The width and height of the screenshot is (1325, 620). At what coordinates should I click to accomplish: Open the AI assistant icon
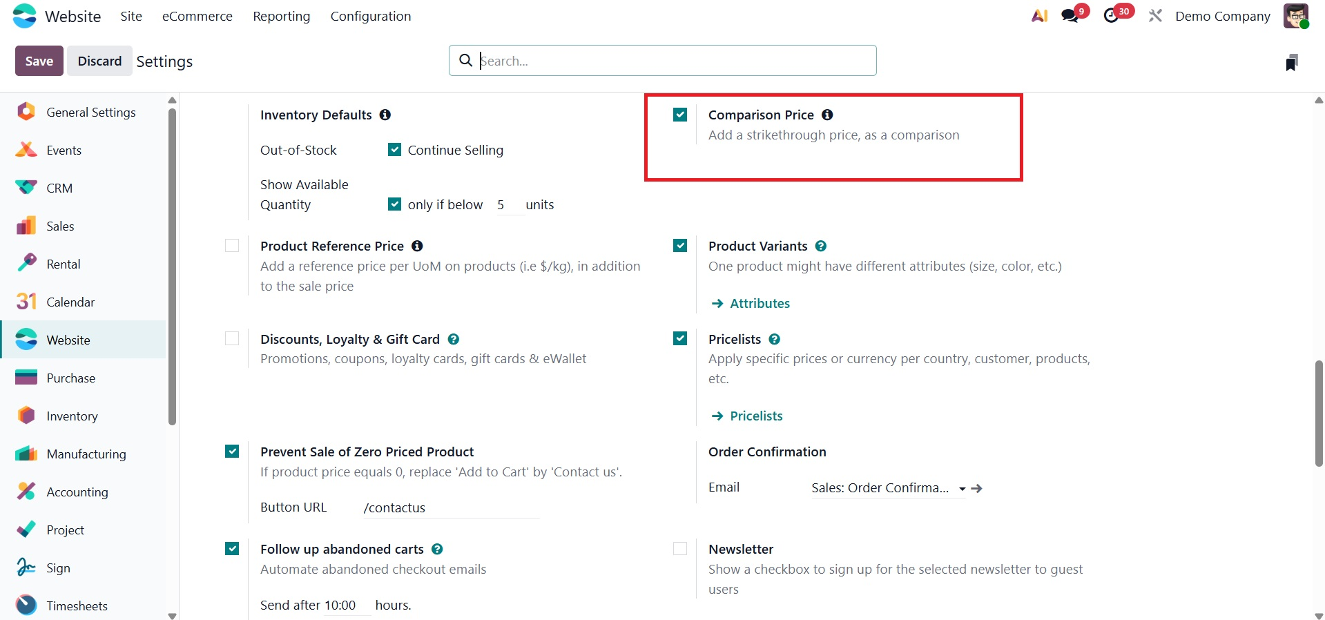1039,16
